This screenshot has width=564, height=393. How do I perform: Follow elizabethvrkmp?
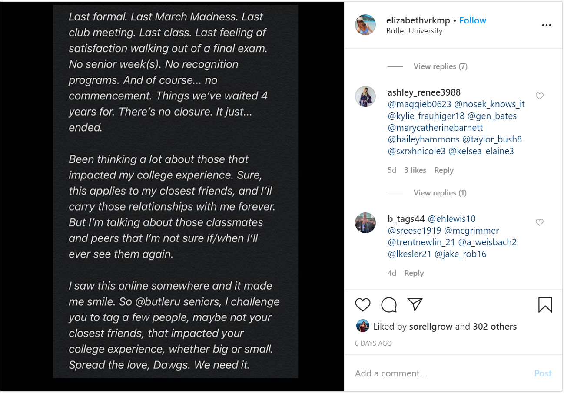coord(473,20)
